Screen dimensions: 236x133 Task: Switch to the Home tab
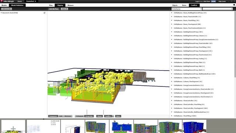[20, 1]
